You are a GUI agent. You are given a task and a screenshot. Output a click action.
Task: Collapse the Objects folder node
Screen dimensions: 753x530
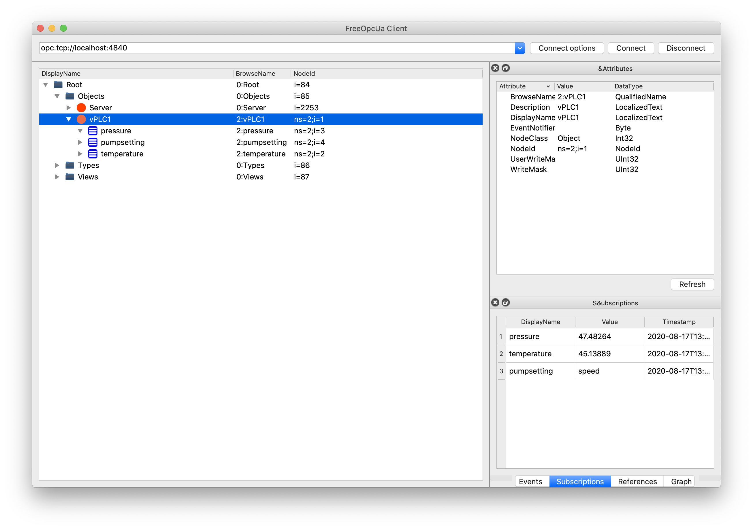click(x=57, y=96)
